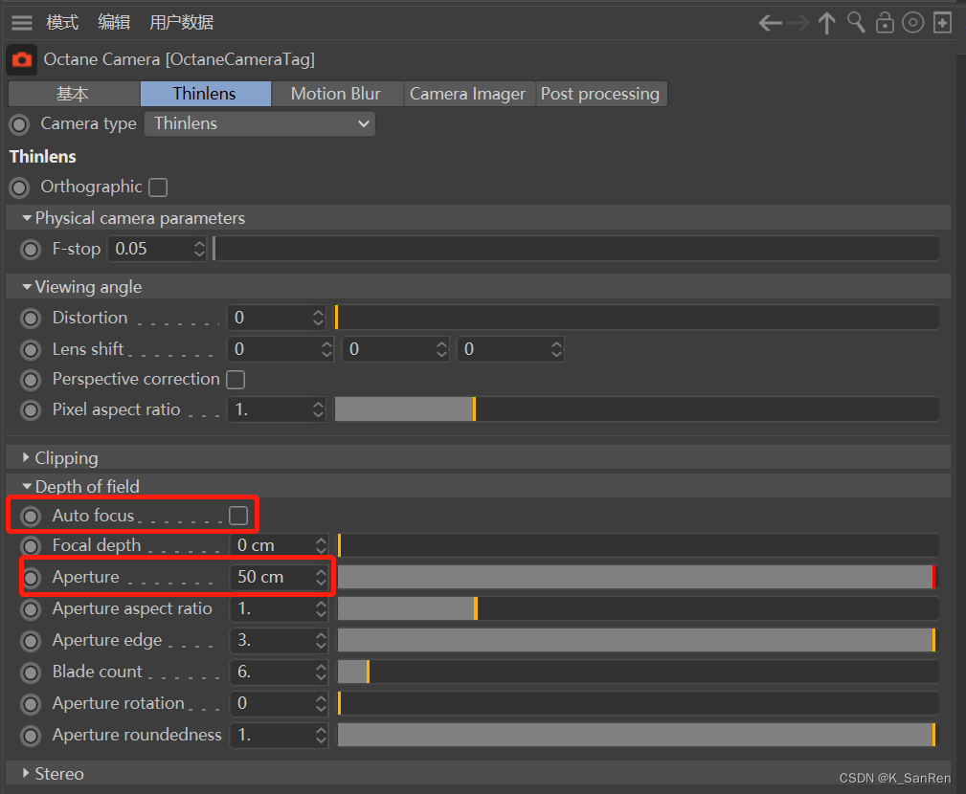Collapse the Physical camera parameters section
Image resolution: width=966 pixels, height=794 pixels.
tap(27, 218)
